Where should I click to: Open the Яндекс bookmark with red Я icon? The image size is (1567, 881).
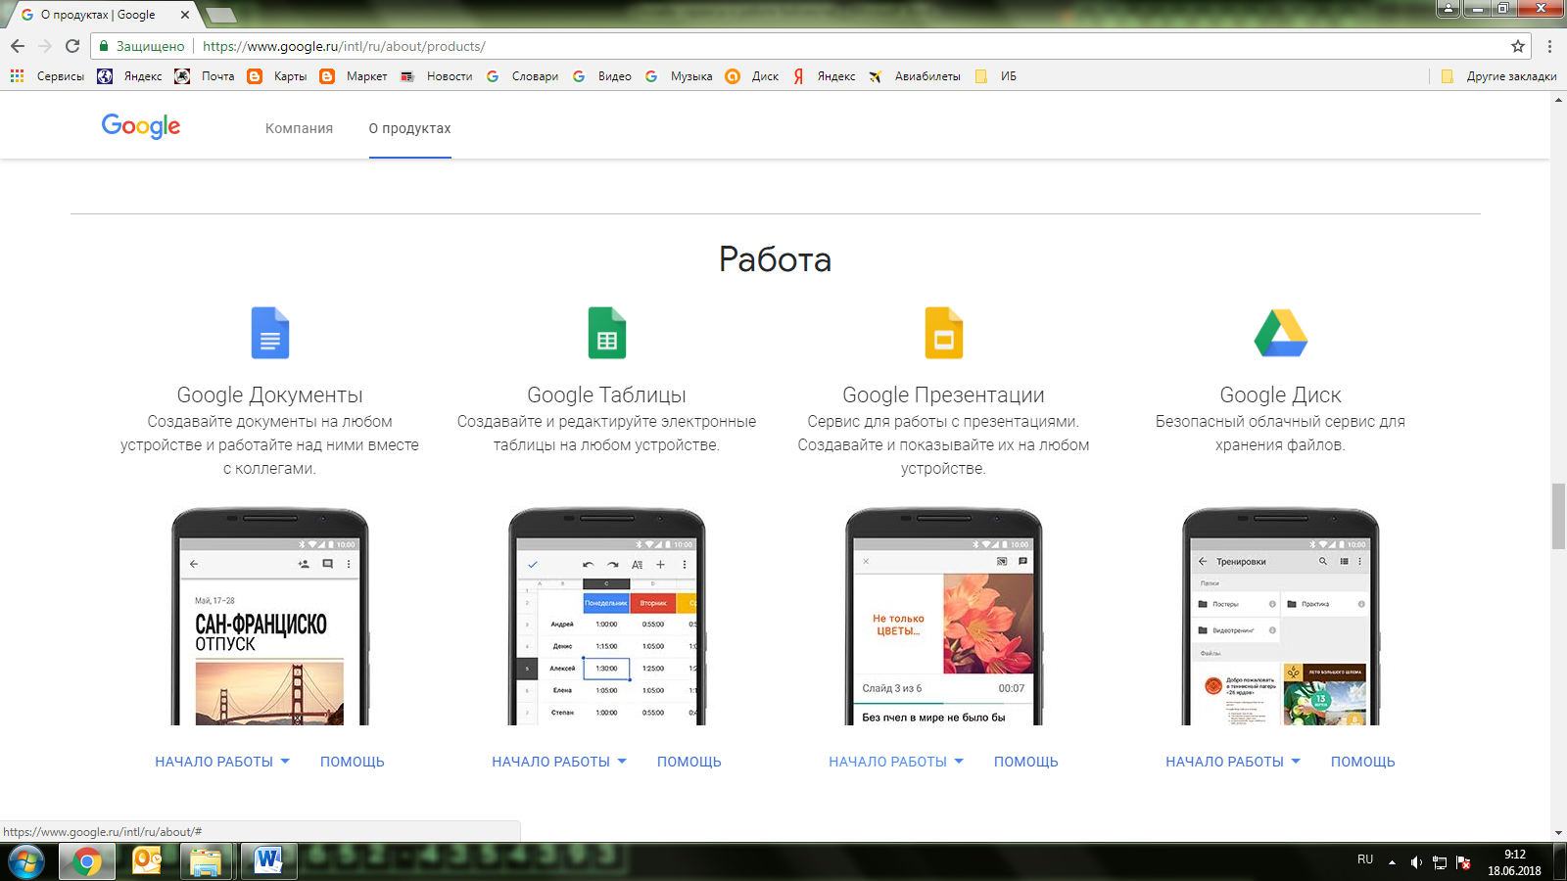824,76
